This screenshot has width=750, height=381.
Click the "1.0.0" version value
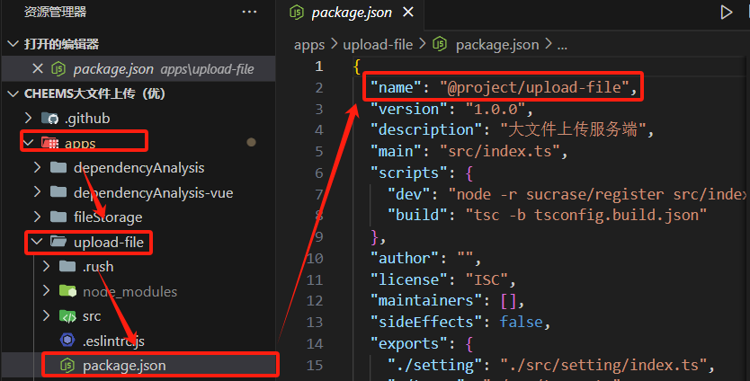click(x=496, y=109)
